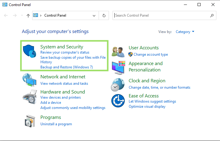
Task: Maximize the Control Panel window
Action: [199, 5]
